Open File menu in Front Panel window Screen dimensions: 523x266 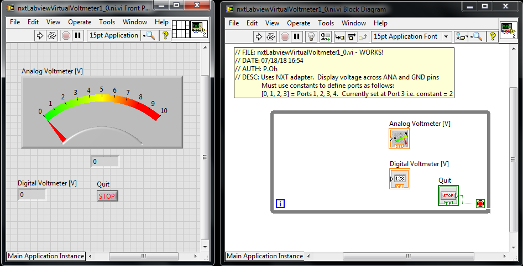click(15, 22)
